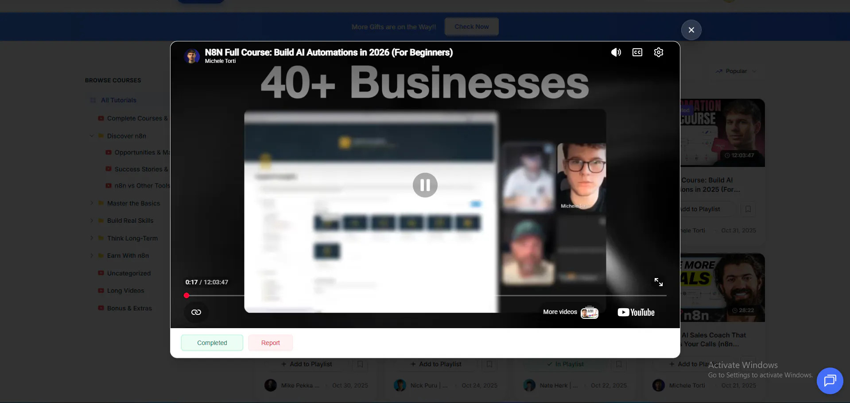Click the Michele Torti channel name in the player
The height and width of the screenshot is (403, 850).
[x=220, y=61]
